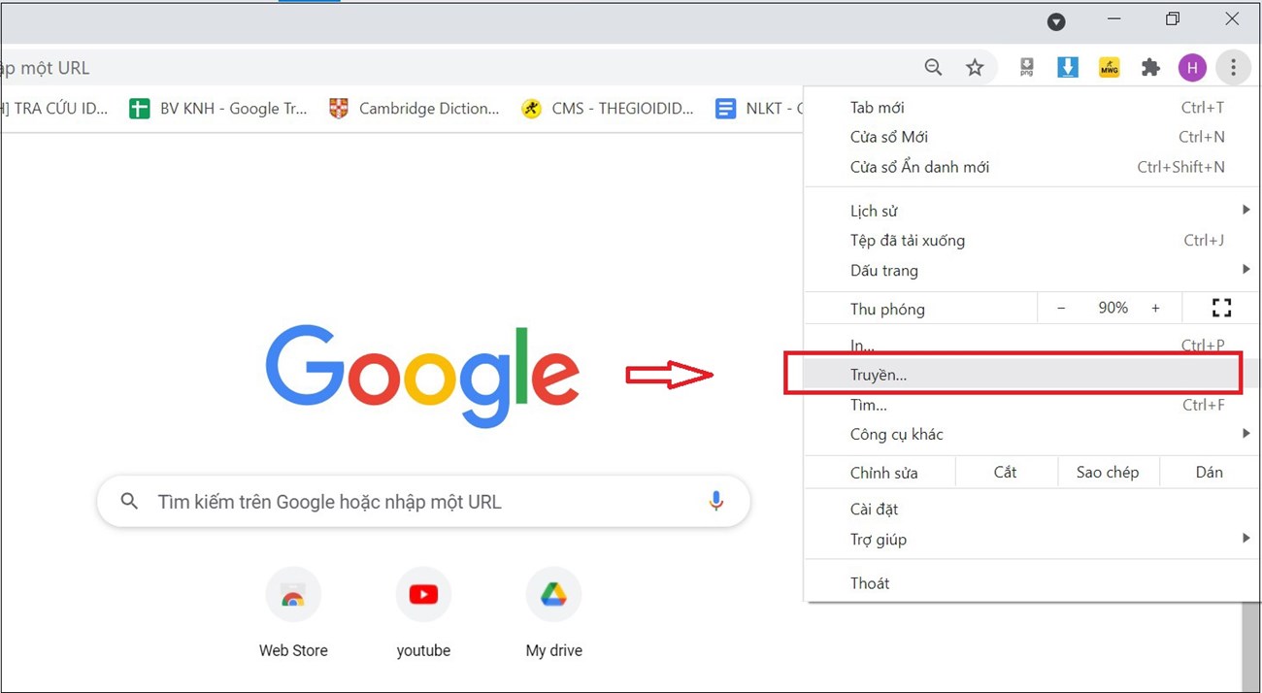Open Tệp đã tải xuống
This screenshot has width=1262, height=693.
coord(1032,240)
